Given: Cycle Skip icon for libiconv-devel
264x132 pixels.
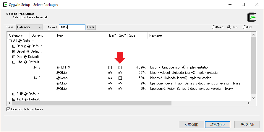Looking at the screenshot, I should [x=58, y=73].
